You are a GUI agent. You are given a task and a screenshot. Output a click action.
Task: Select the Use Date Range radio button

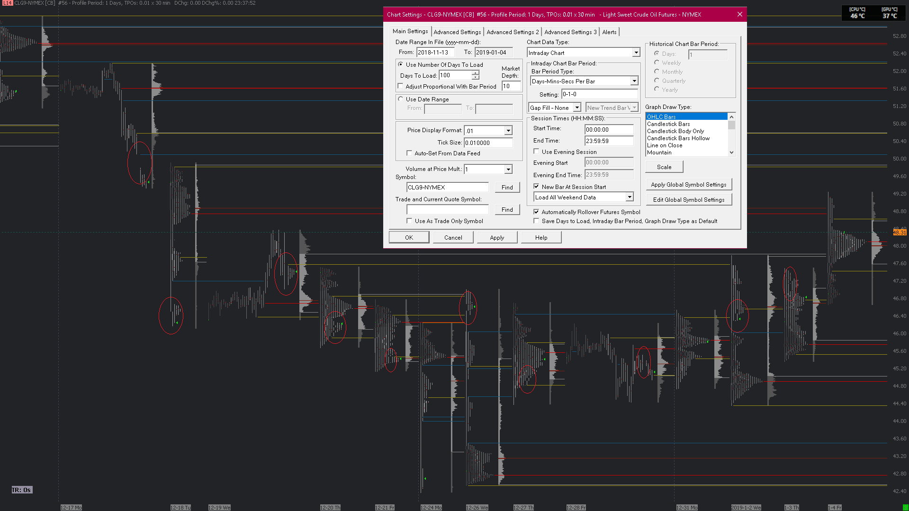[401, 99]
